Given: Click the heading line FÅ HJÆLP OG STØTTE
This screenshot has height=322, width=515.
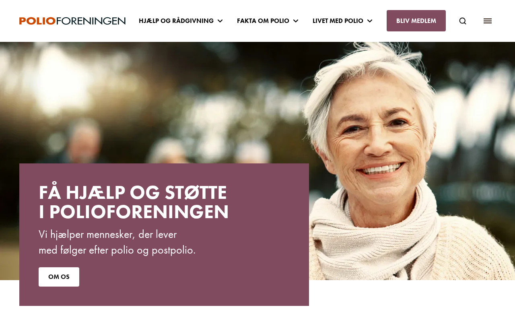Looking at the screenshot, I should tap(133, 192).
